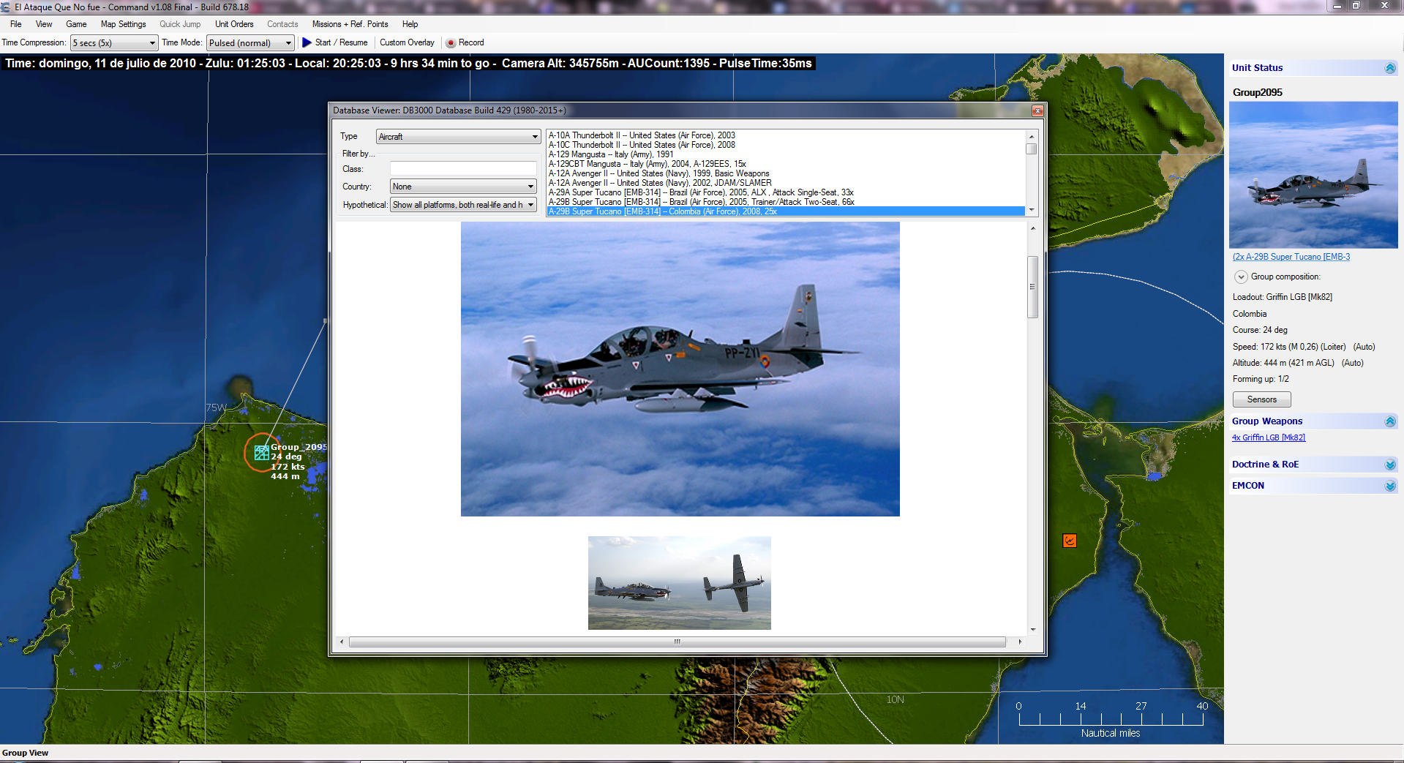Screen dimensions: 1404x763
Task: Click the large Super Tucano photo
Action: [680, 369]
